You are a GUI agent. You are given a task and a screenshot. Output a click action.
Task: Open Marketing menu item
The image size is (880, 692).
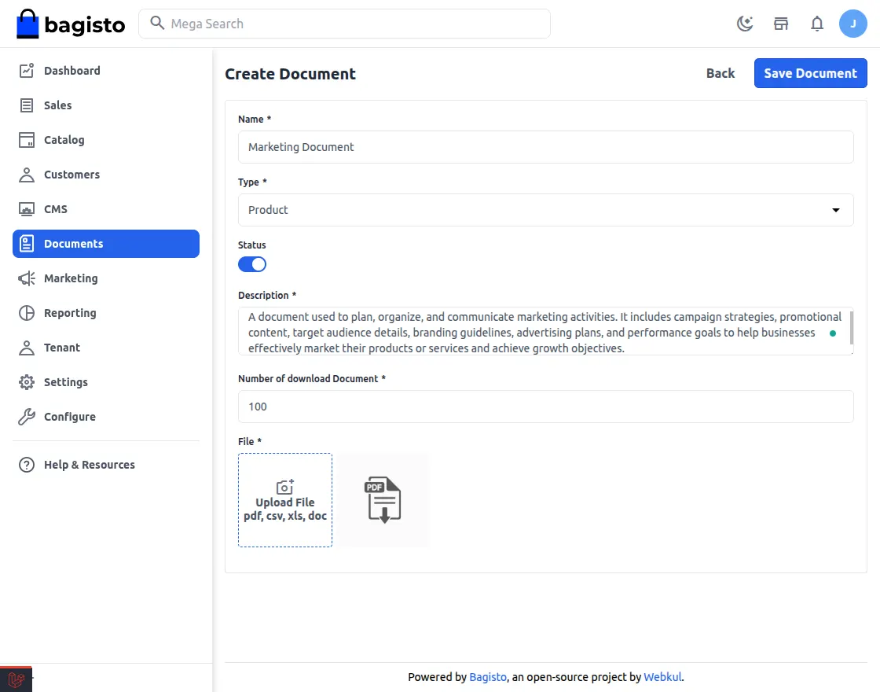point(106,278)
